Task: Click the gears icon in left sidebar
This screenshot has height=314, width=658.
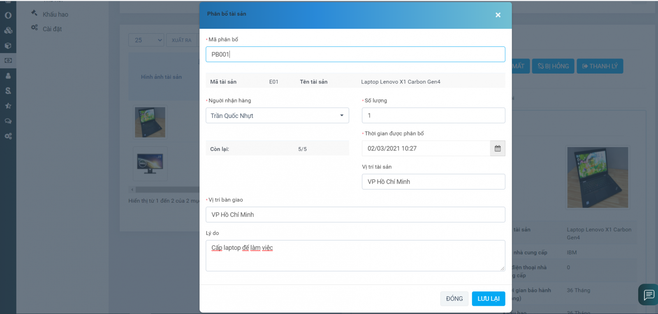Action: [x=8, y=136]
